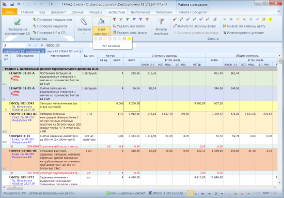This screenshot has height=198, width=284.
Task: Toggle light green color filter checkbox
Action: (225, 20)
